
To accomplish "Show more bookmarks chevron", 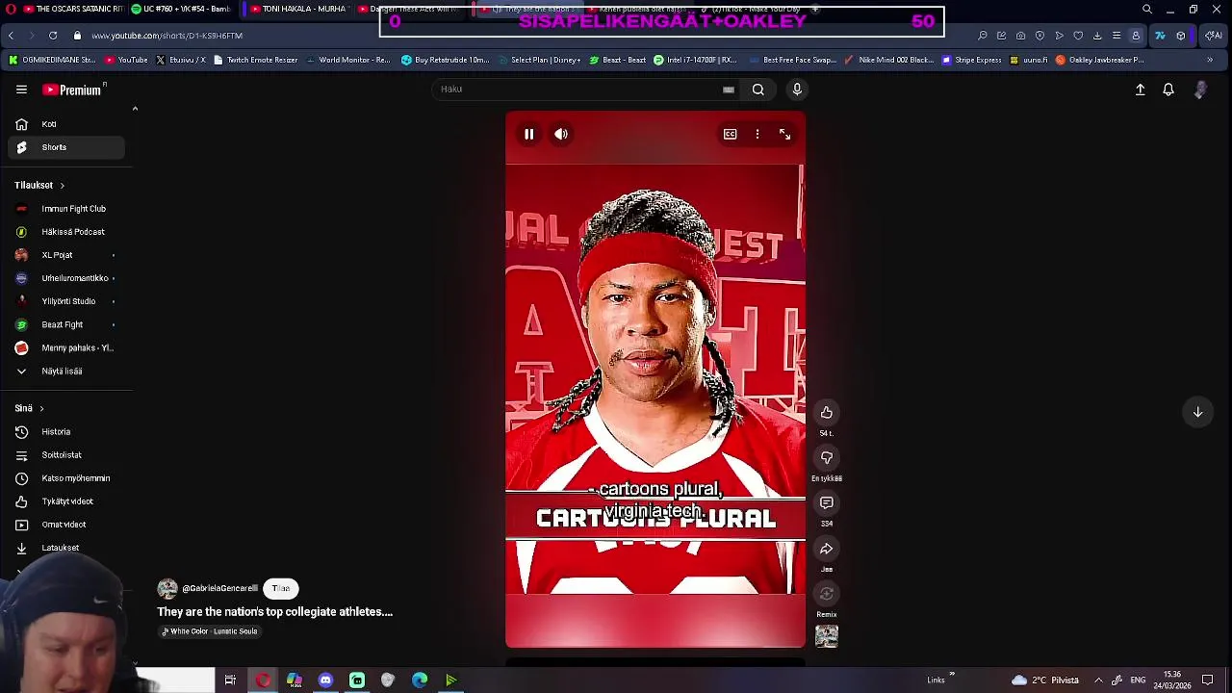I will coord(1210,60).
